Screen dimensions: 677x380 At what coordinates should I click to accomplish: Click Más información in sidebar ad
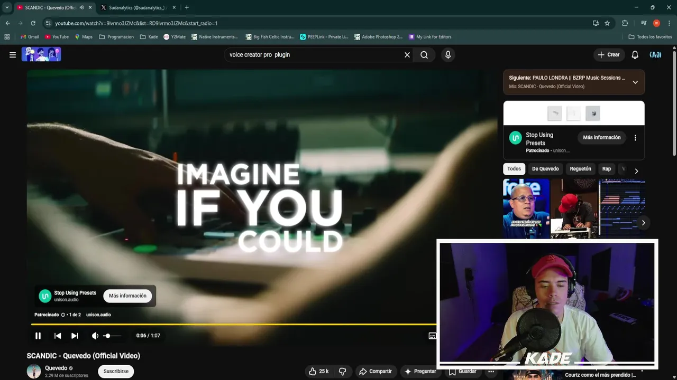[601, 138]
